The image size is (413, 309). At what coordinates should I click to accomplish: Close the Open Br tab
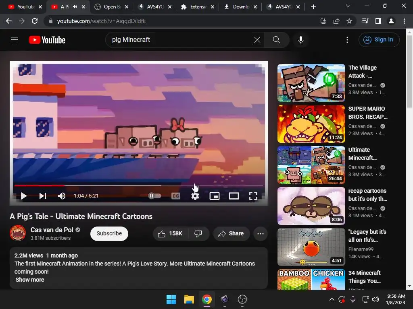click(127, 7)
